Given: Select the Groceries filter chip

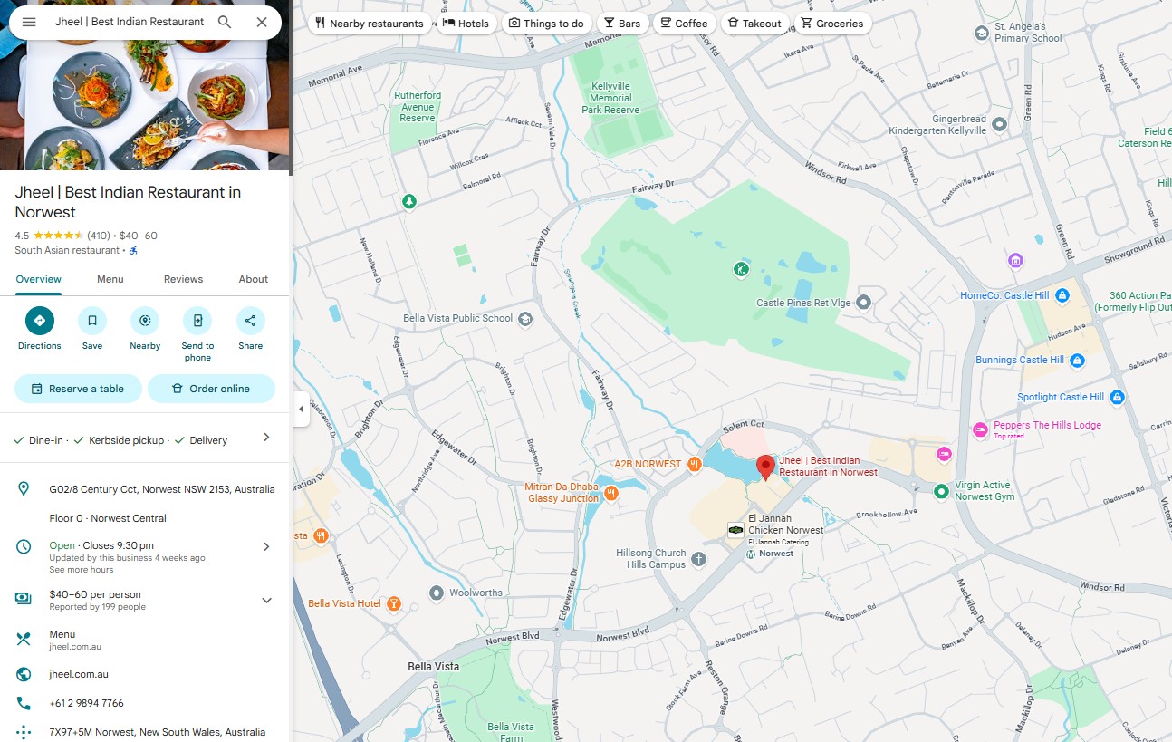Looking at the screenshot, I should (x=832, y=24).
